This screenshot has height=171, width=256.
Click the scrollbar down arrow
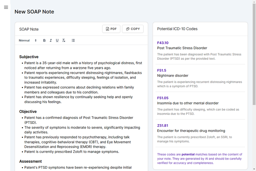254,169
